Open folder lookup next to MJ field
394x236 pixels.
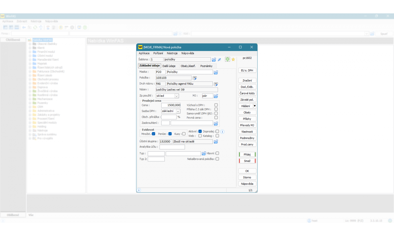[216, 96]
